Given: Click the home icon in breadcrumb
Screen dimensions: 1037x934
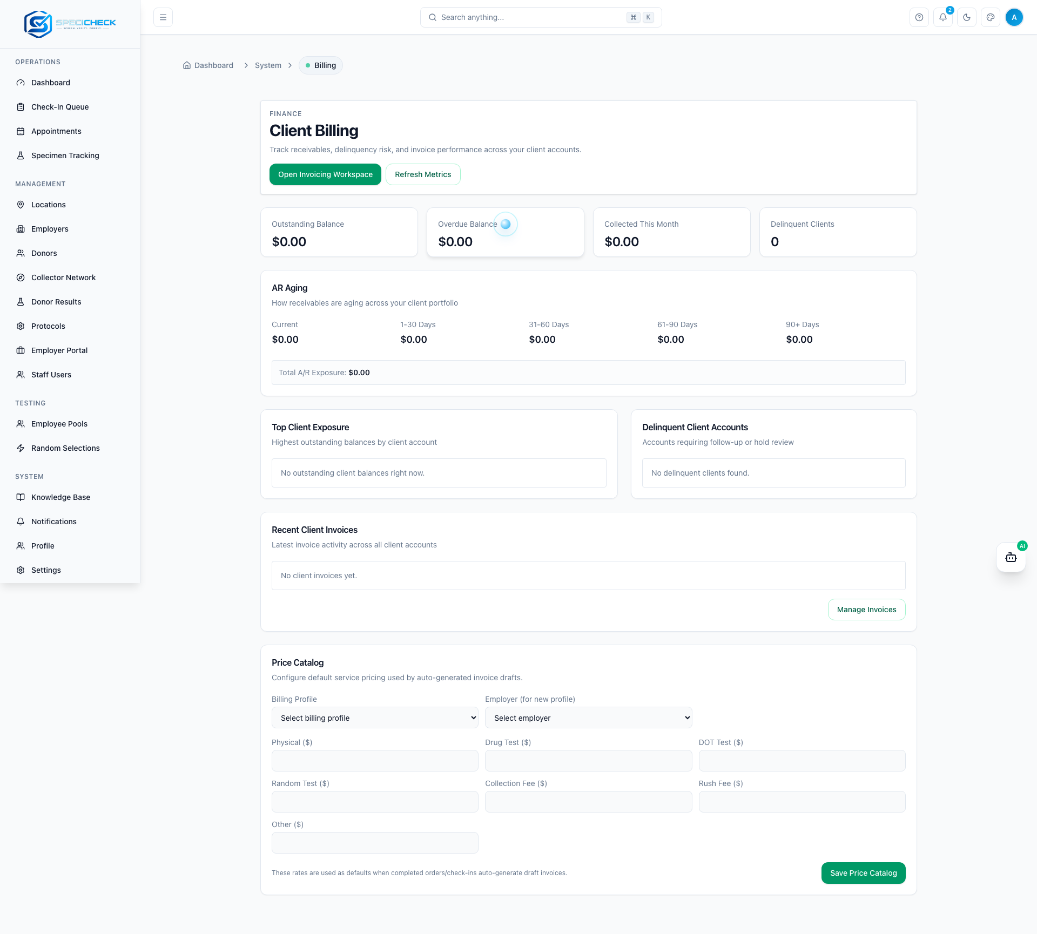Looking at the screenshot, I should click(x=187, y=65).
